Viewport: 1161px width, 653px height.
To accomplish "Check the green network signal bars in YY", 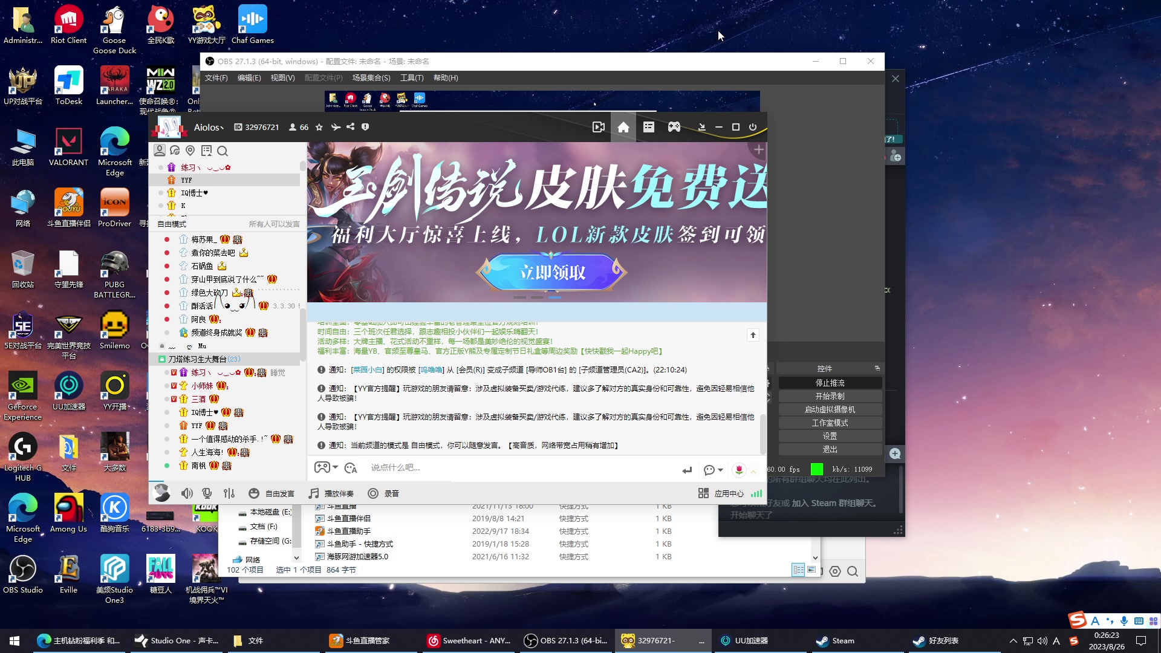I will coord(756,493).
